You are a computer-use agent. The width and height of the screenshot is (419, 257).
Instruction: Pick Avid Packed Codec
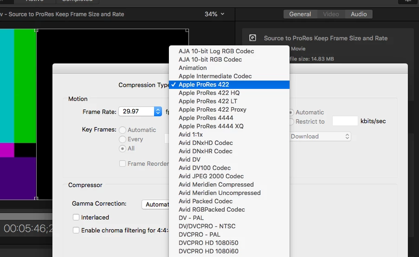click(229, 201)
